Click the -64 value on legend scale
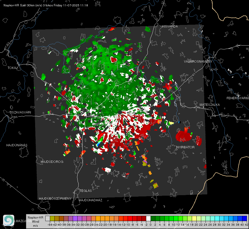249x229 pixels. [x=50, y=225]
